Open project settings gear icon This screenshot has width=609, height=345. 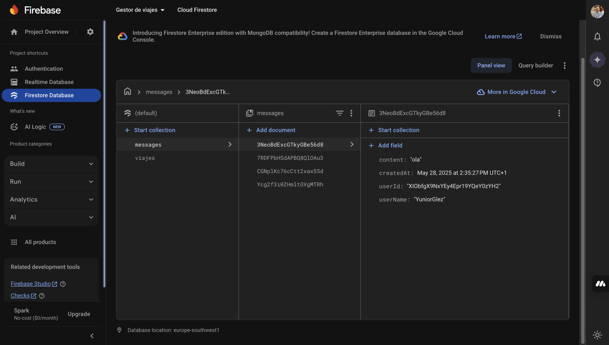click(90, 32)
